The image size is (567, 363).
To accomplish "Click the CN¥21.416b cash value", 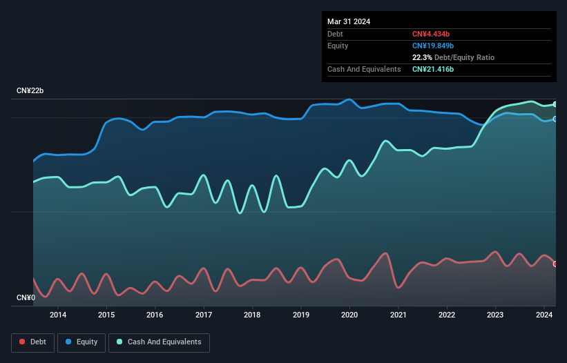I will pyautogui.click(x=433, y=69).
